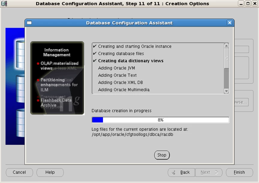Minimize the main wizard window

click(x=241, y=4)
